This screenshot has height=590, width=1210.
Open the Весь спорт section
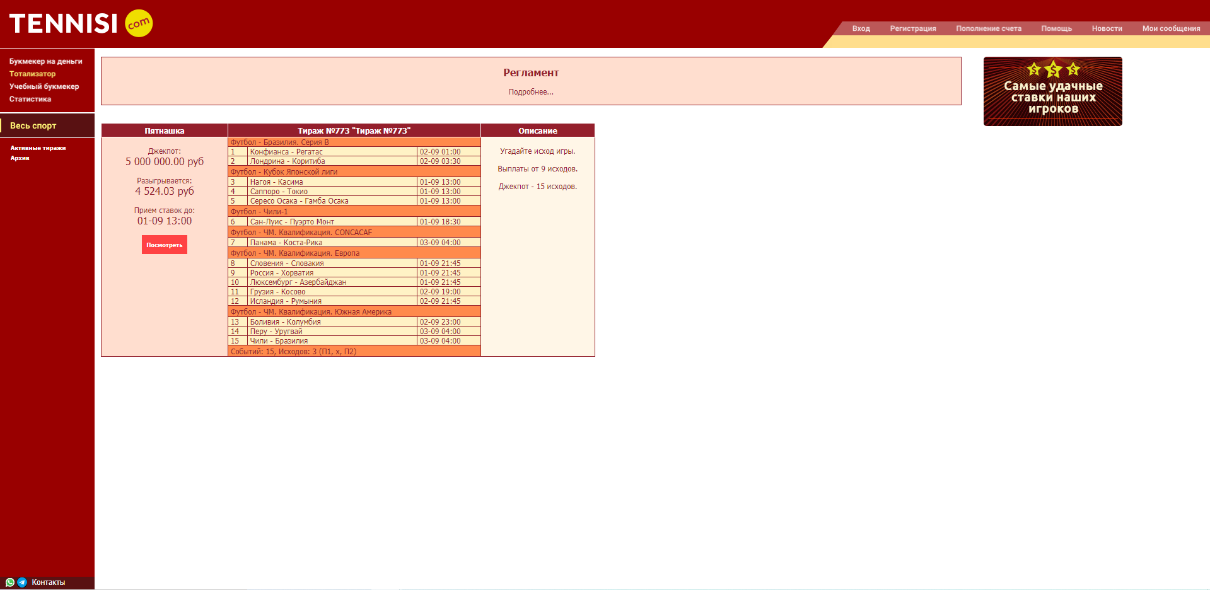coord(33,125)
